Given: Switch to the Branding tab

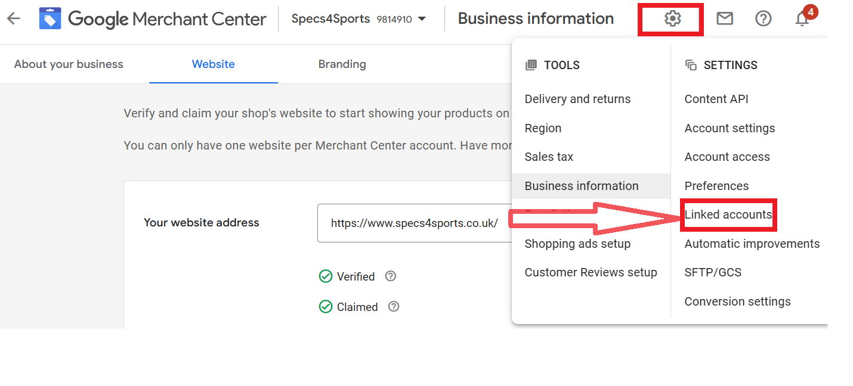Looking at the screenshot, I should click(342, 64).
